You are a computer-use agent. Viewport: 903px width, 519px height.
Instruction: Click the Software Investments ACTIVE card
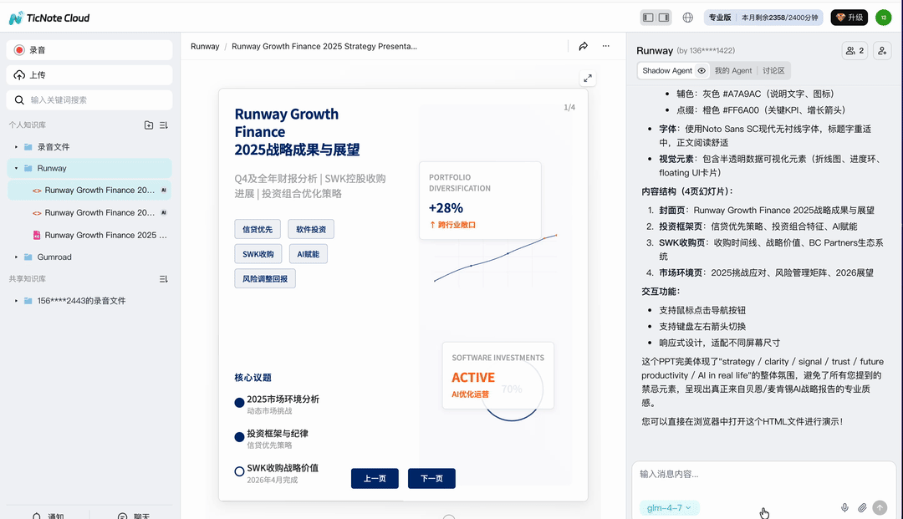point(498,376)
